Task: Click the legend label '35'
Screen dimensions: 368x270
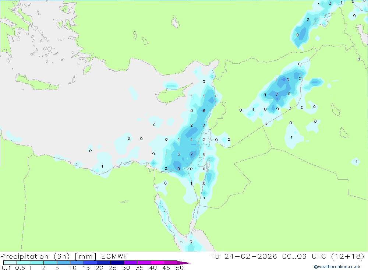Action: click(x=139, y=268)
